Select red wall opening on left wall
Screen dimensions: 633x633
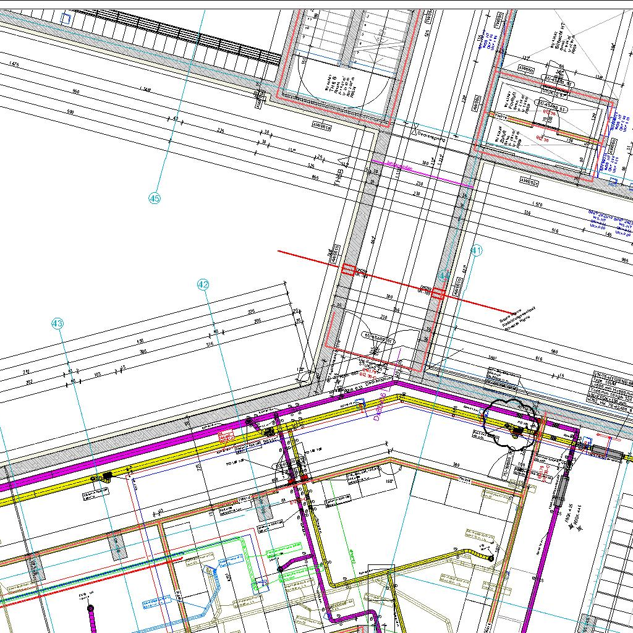[349, 270]
